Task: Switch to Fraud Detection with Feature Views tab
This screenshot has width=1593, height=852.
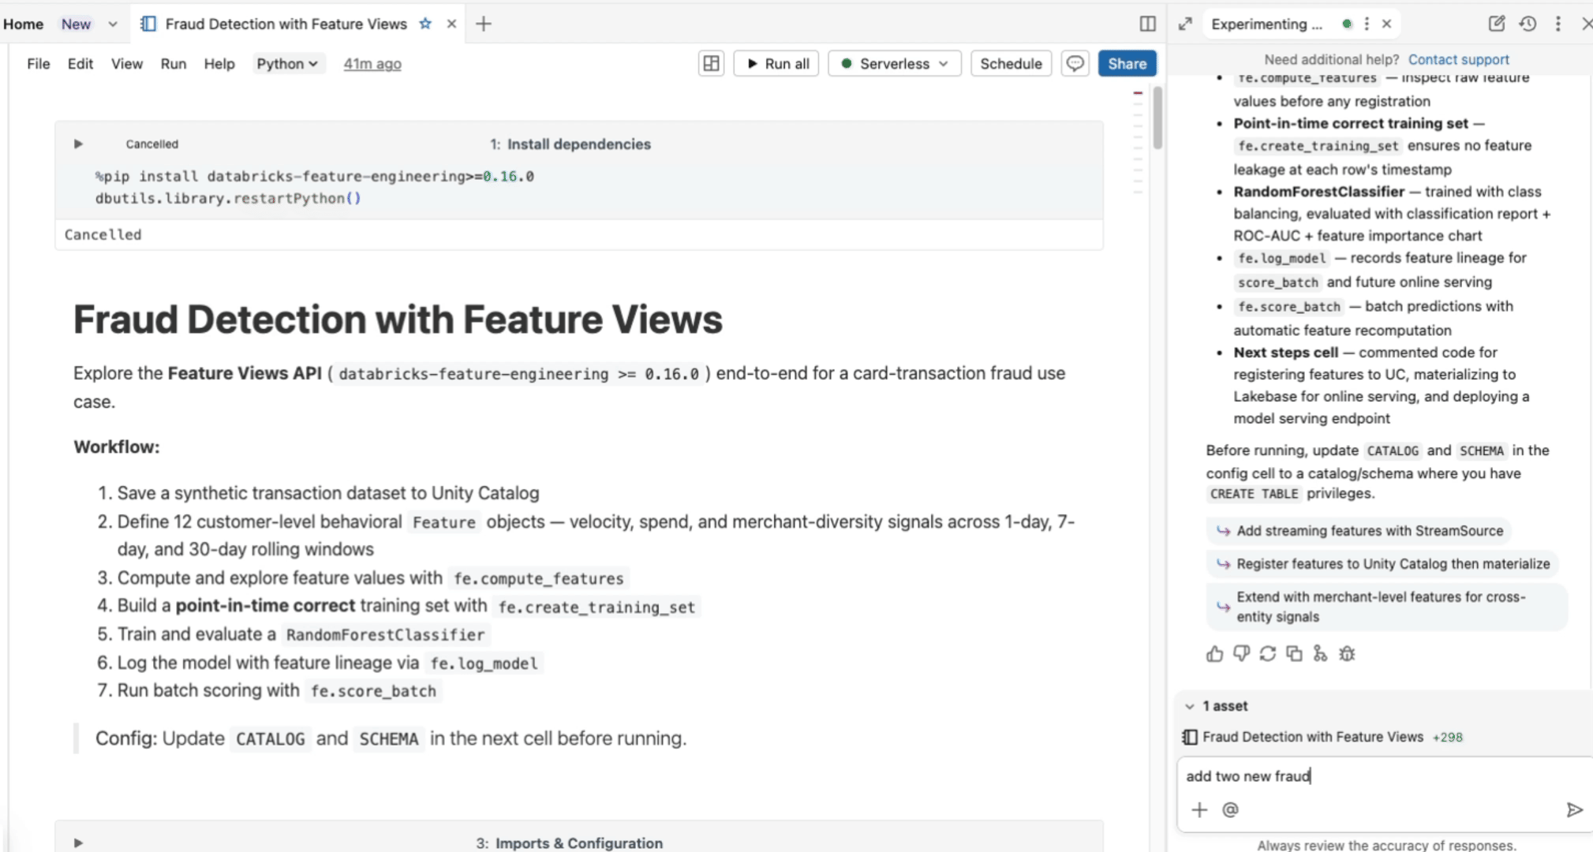Action: (x=286, y=24)
